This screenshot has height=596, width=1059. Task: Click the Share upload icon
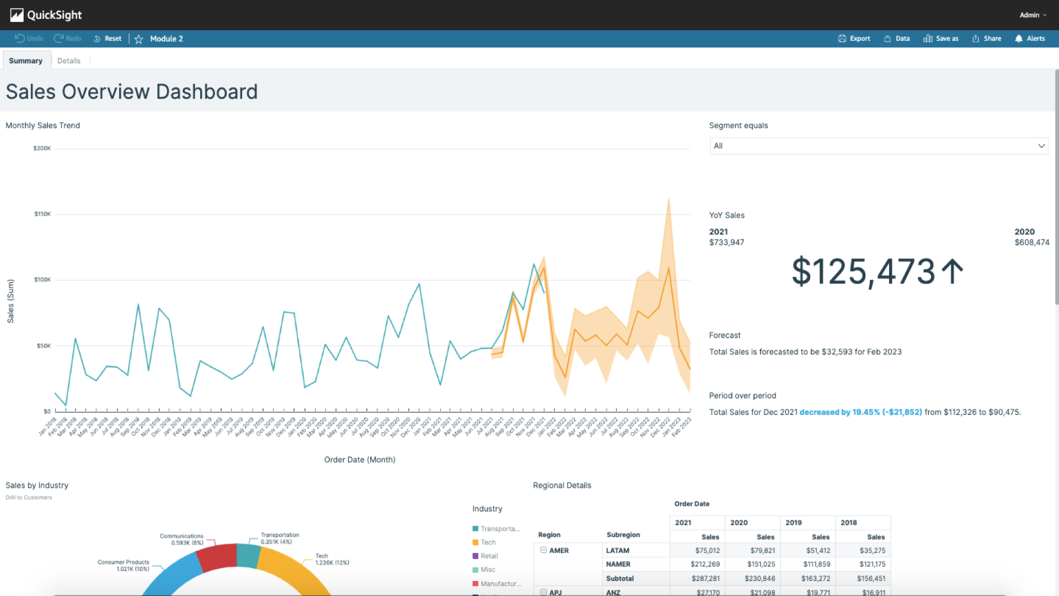tap(976, 39)
